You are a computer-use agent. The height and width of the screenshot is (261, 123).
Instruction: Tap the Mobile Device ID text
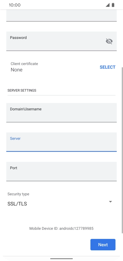(61, 229)
